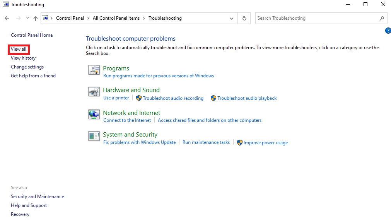Expand chevron before Control Panel breadcrumb
391x224 pixels.
click(x=51, y=18)
